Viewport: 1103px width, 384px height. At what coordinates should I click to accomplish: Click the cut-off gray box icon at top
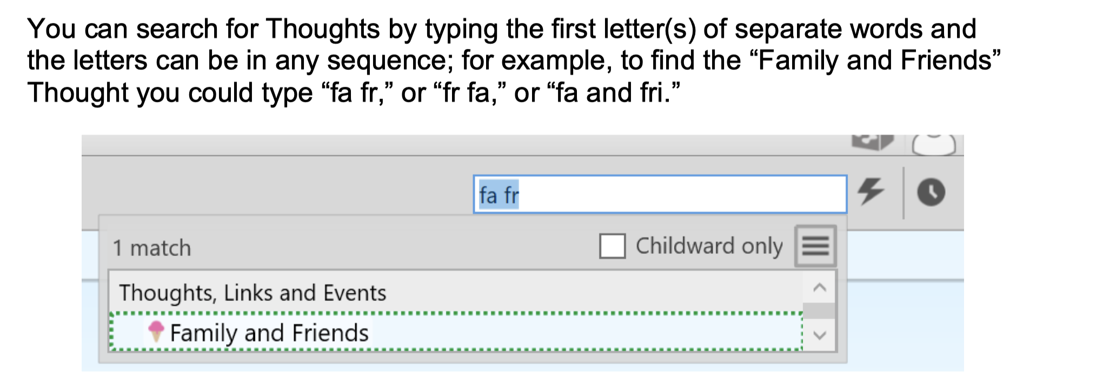(872, 142)
